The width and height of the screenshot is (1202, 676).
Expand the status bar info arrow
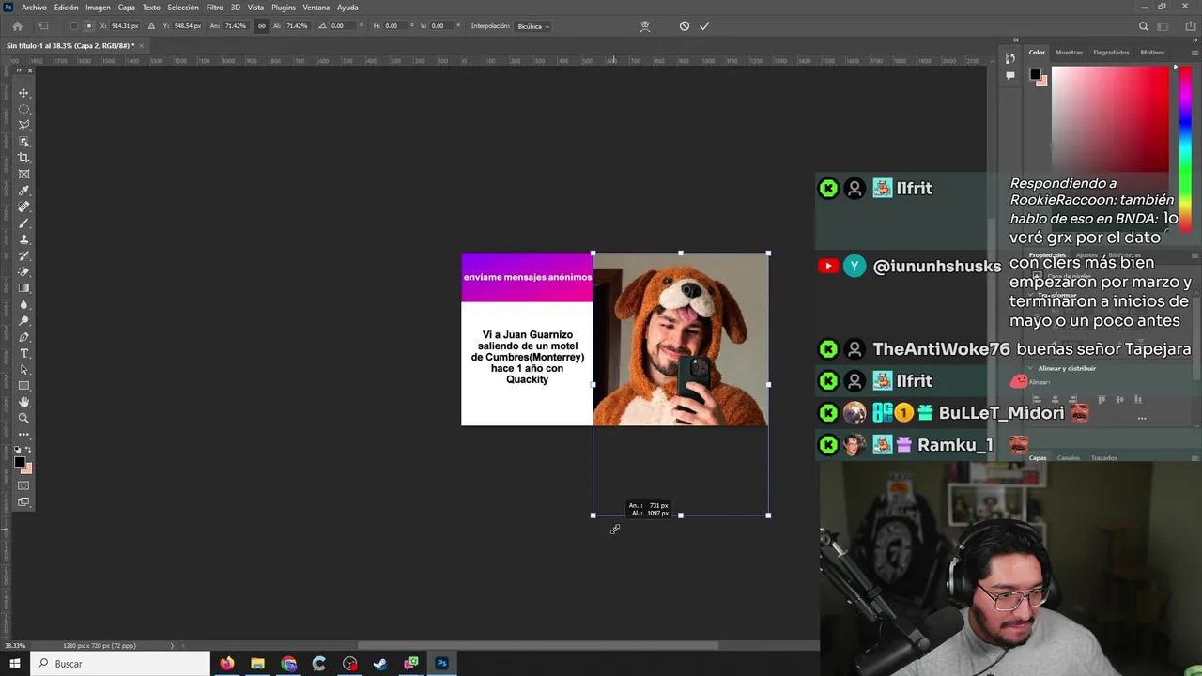pyautogui.click(x=172, y=646)
